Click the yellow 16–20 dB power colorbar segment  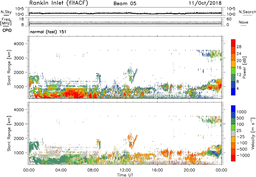coord(233,64)
